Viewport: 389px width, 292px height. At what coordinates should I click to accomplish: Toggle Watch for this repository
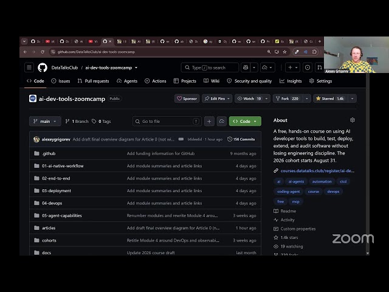pos(249,99)
